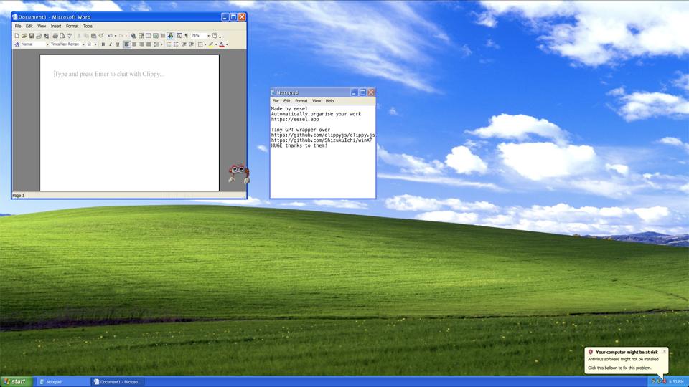Viewport: 689px width, 387px height.
Task: Click the text highlight marker icon
Action: [211, 44]
